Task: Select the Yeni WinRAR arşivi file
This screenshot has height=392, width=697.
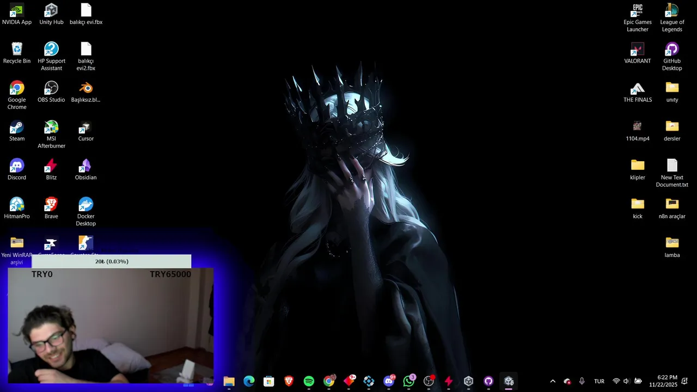Action: pyautogui.click(x=17, y=250)
